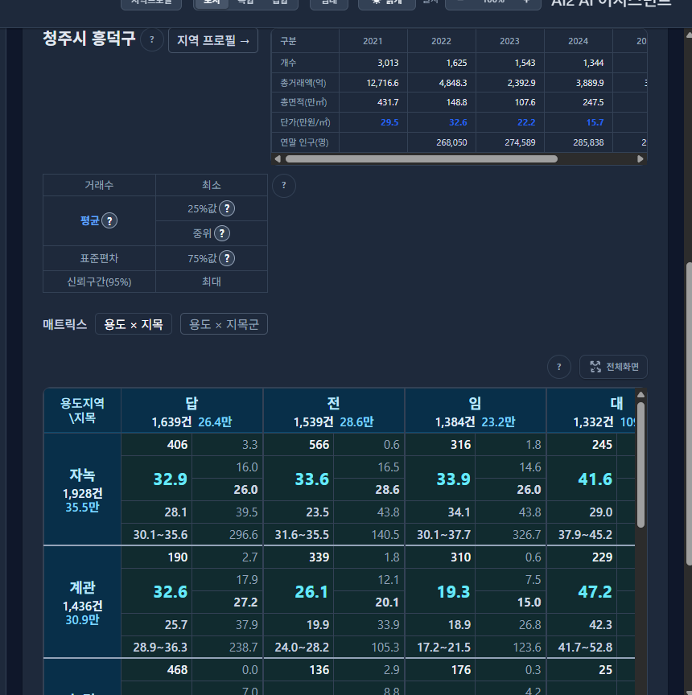This screenshot has width=692, height=695.
Task: Click the 296.6 maximum value
Action: pyautogui.click(x=243, y=535)
